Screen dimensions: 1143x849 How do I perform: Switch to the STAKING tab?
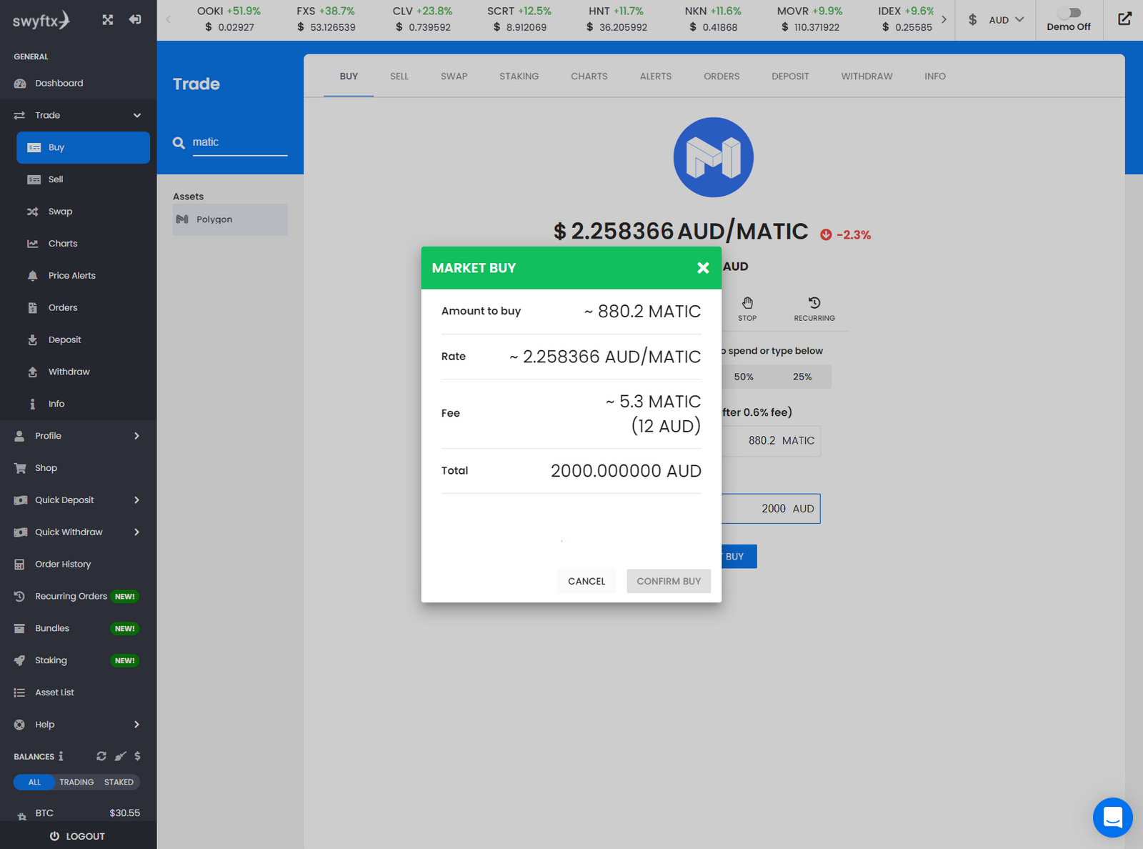click(x=519, y=76)
